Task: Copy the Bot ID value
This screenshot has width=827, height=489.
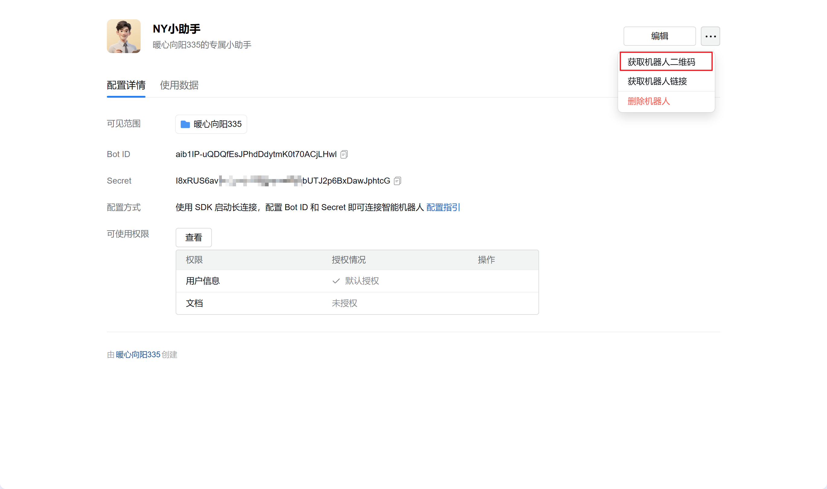Action: pyautogui.click(x=344, y=154)
